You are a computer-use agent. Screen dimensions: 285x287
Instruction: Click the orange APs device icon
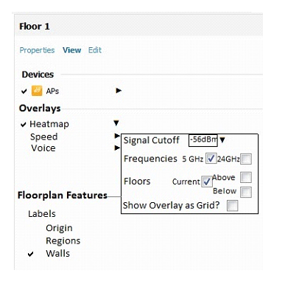(x=37, y=91)
